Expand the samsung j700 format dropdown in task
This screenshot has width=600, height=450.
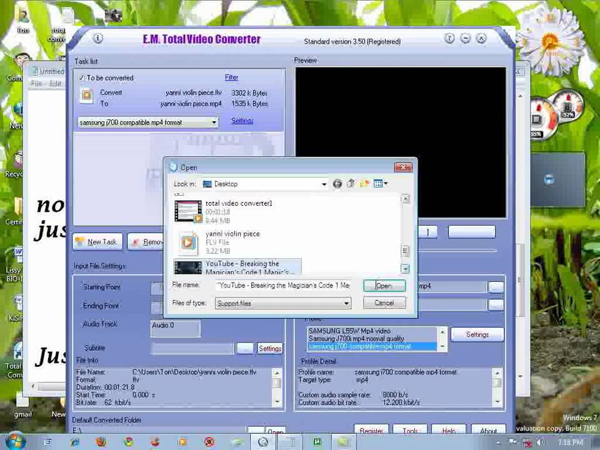click(214, 123)
